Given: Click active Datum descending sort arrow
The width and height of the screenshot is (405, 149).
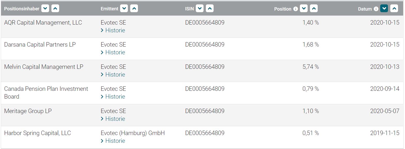Looking at the screenshot, I should click(x=384, y=9).
